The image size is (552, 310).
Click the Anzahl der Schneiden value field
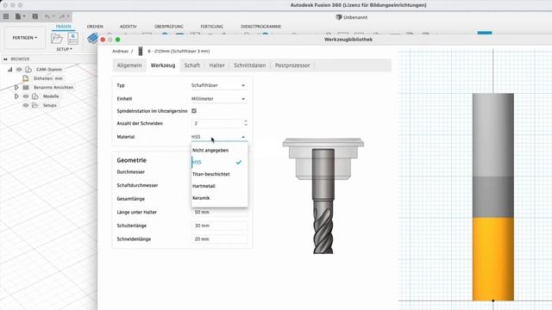pyautogui.click(x=216, y=123)
